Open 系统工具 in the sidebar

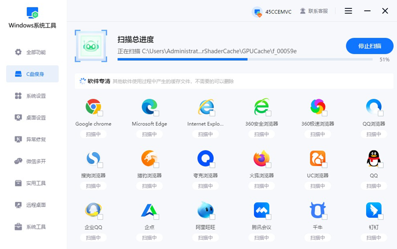point(32,227)
